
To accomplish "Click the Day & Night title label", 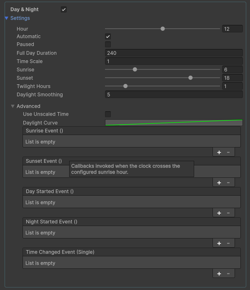I will (x=25, y=10).
